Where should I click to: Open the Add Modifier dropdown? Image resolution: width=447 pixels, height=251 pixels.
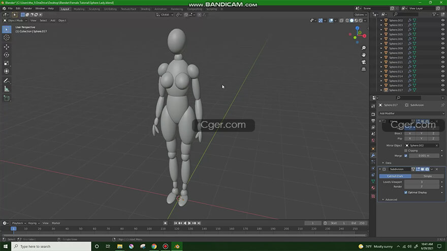click(x=411, y=113)
